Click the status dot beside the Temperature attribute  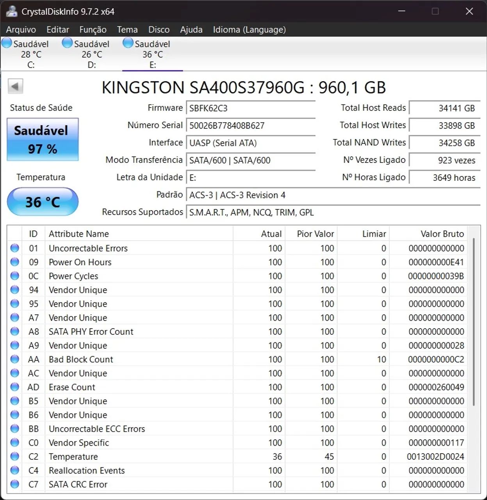14,456
